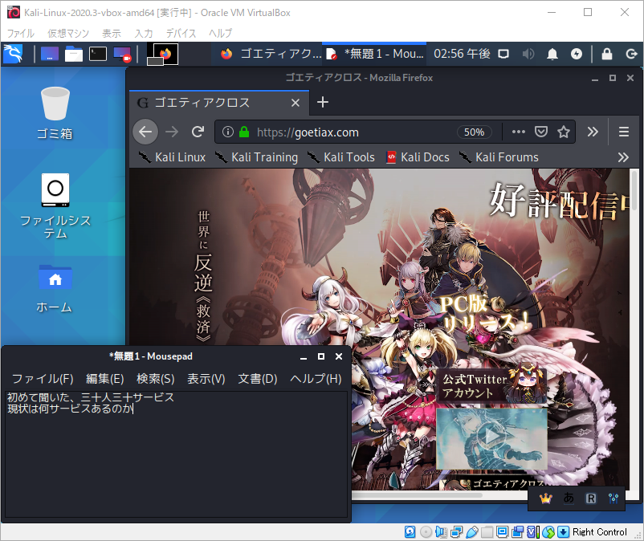644x541 pixels.
Task: Go back one page in Firefox
Action: [x=145, y=132]
